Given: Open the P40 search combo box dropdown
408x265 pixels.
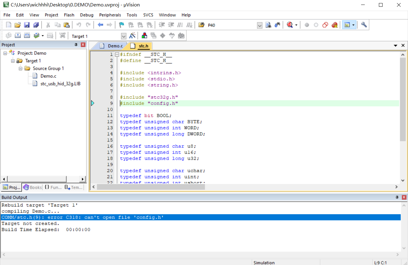Looking at the screenshot, I should (260, 25).
